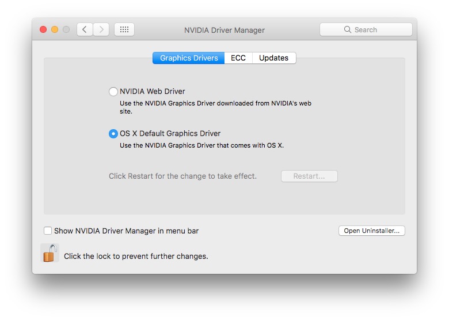Click the Restart... button
This screenshot has width=449, height=320.
[309, 176]
